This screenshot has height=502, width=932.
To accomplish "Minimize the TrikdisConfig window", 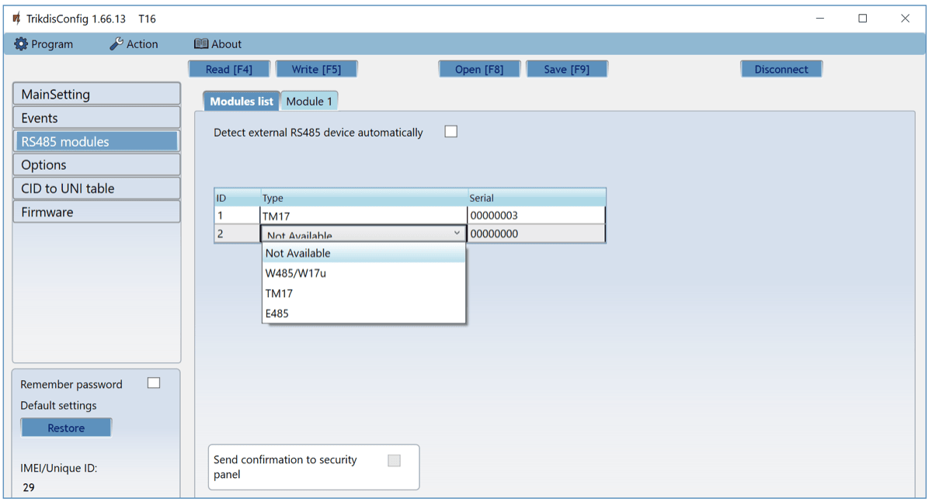I will pyautogui.click(x=820, y=19).
